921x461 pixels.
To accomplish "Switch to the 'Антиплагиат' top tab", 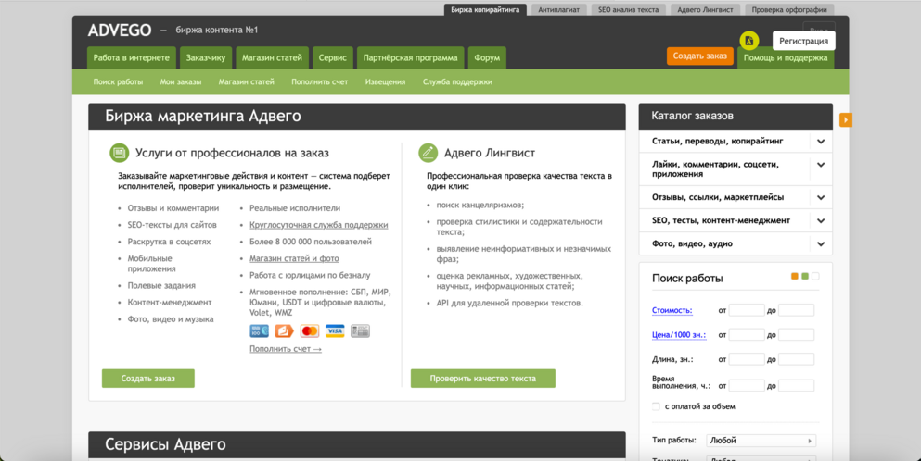I will (558, 10).
